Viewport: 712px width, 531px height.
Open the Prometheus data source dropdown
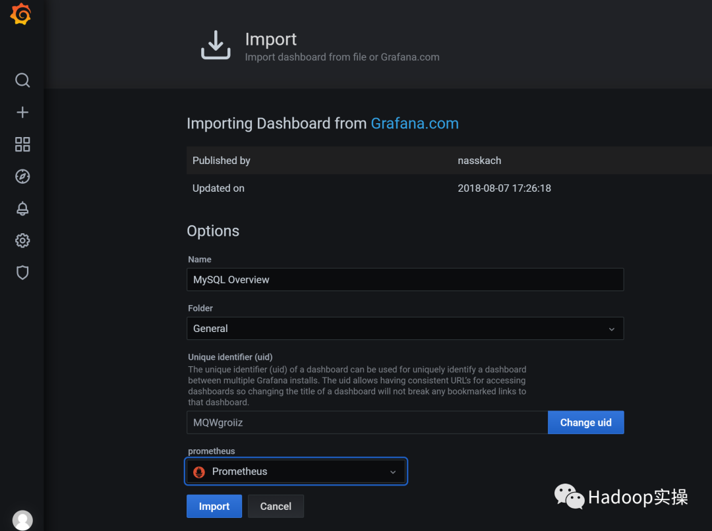[296, 472]
